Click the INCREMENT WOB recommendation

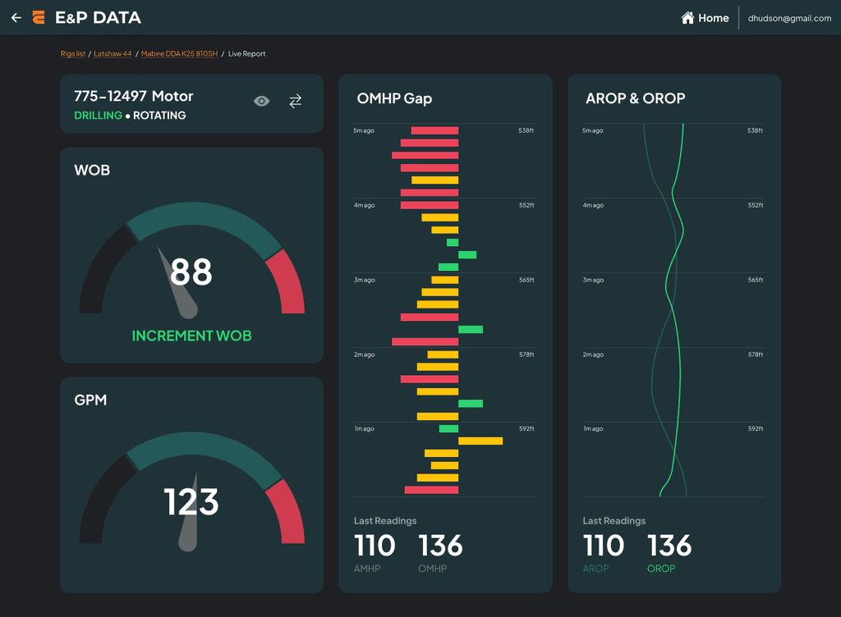tap(191, 336)
